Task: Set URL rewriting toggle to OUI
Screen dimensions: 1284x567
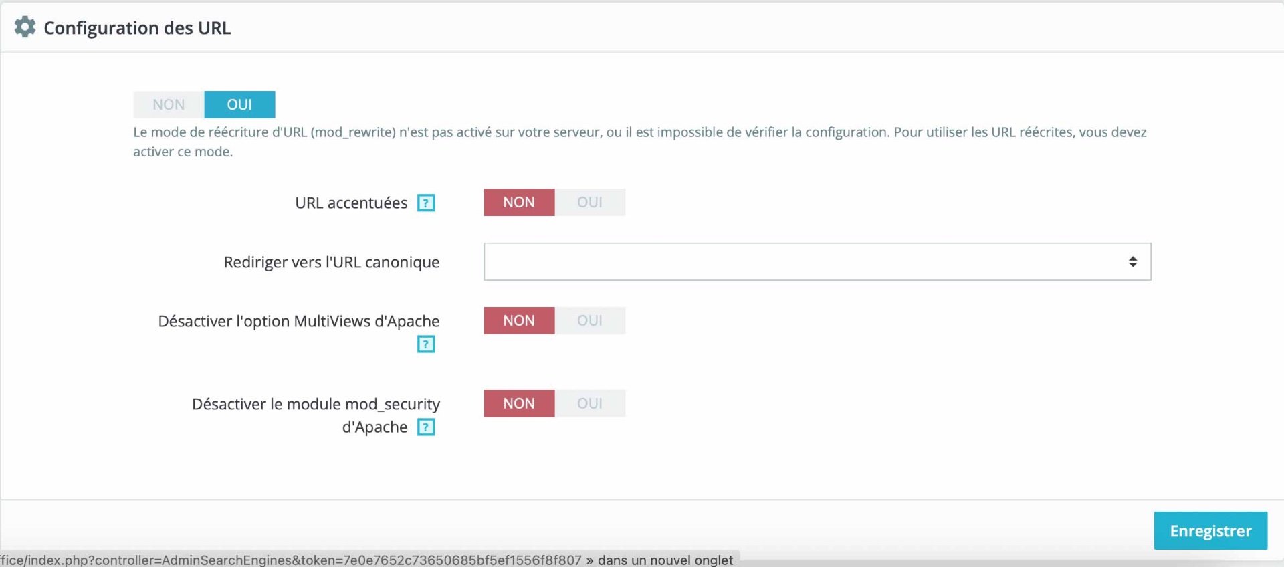Action: 239,104
